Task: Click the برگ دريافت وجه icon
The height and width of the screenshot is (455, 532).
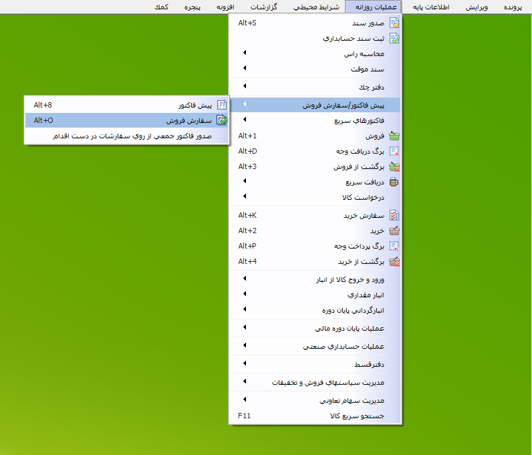Action: 394,151
